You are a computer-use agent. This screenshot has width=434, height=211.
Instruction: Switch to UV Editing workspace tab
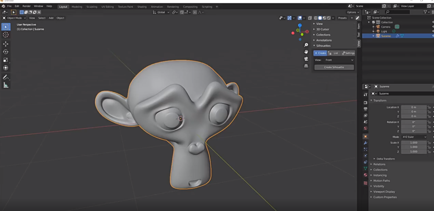(108, 7)
